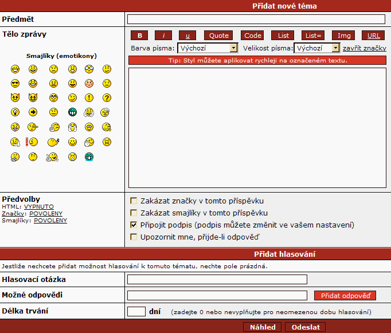Focus the Hlasovací otázka field
This screenshot has height=333, width=391.
217,280
